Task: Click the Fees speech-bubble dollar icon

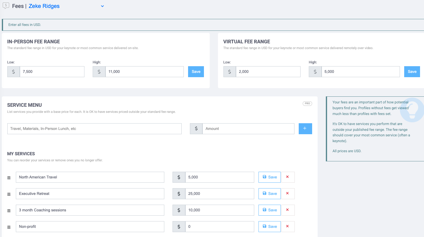Action: (x=6, y=6)
